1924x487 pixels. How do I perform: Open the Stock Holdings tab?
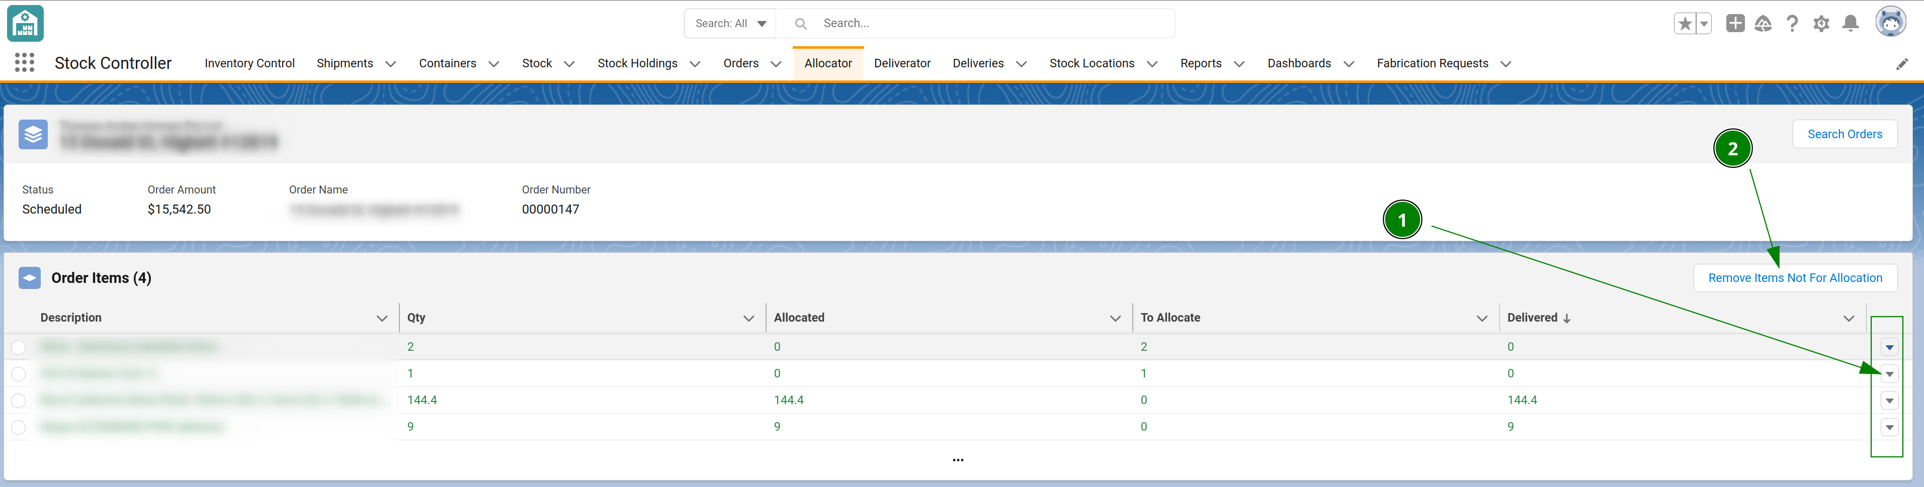click(637, 63)
